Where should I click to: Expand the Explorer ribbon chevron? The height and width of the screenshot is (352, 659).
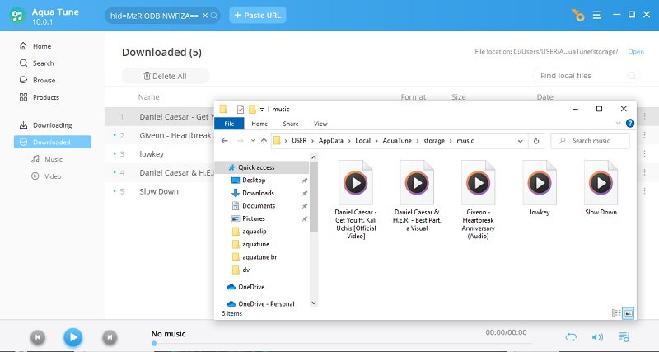(x=619, y=123)
